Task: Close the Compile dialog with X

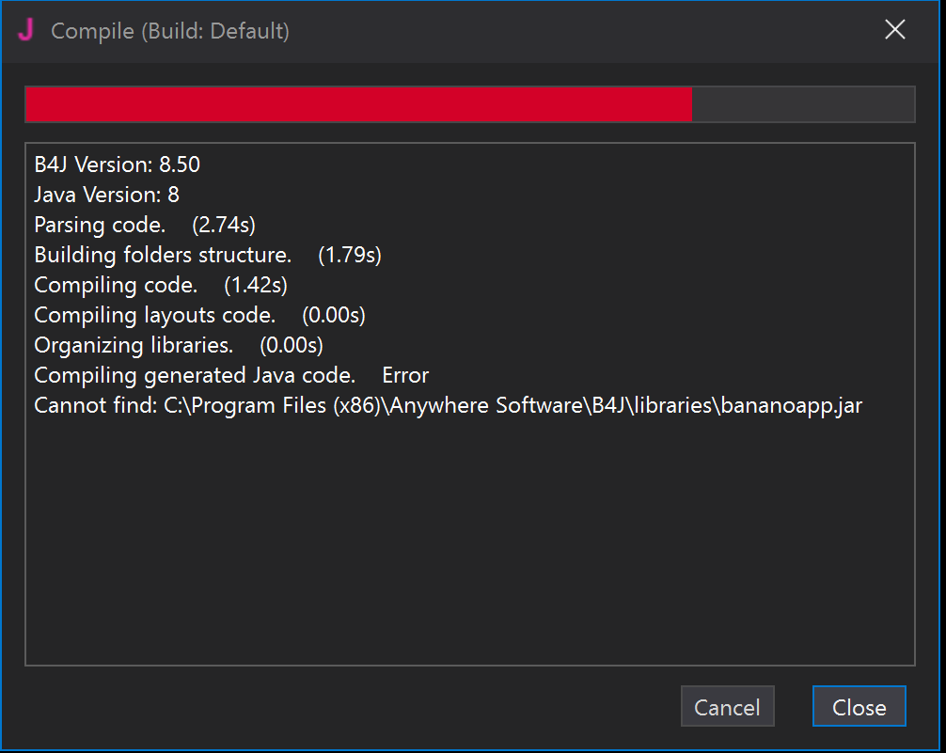Action: tap(895, 30)
